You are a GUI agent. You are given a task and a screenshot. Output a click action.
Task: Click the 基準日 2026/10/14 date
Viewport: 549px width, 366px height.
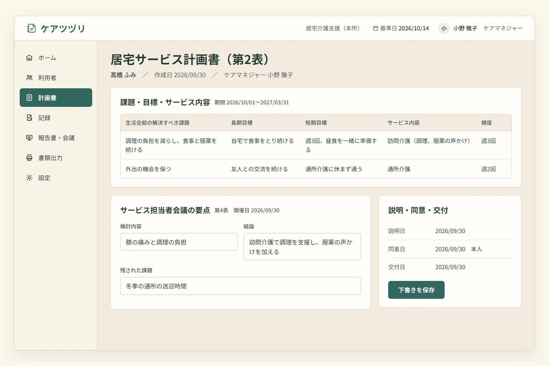pyautogui.click(x=401, y=28)
